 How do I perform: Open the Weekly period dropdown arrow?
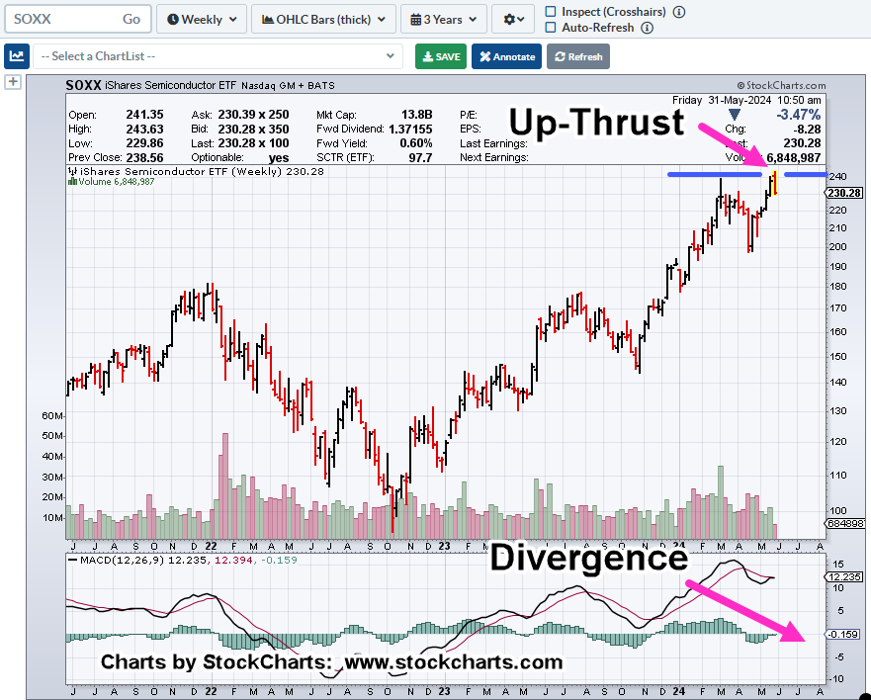click(x=233, y=19)
